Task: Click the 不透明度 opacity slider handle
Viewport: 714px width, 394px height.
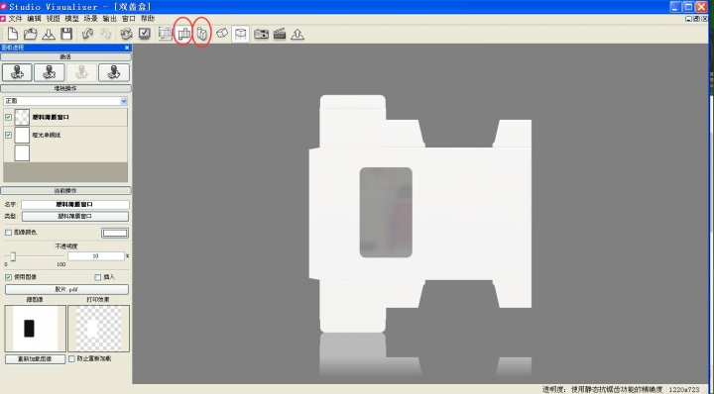Action: 13,256
